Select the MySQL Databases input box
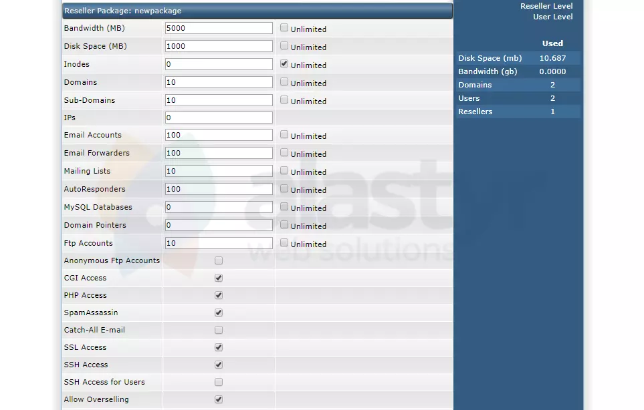The width and height of the screenshot is (644, 410). click(219, 207)
